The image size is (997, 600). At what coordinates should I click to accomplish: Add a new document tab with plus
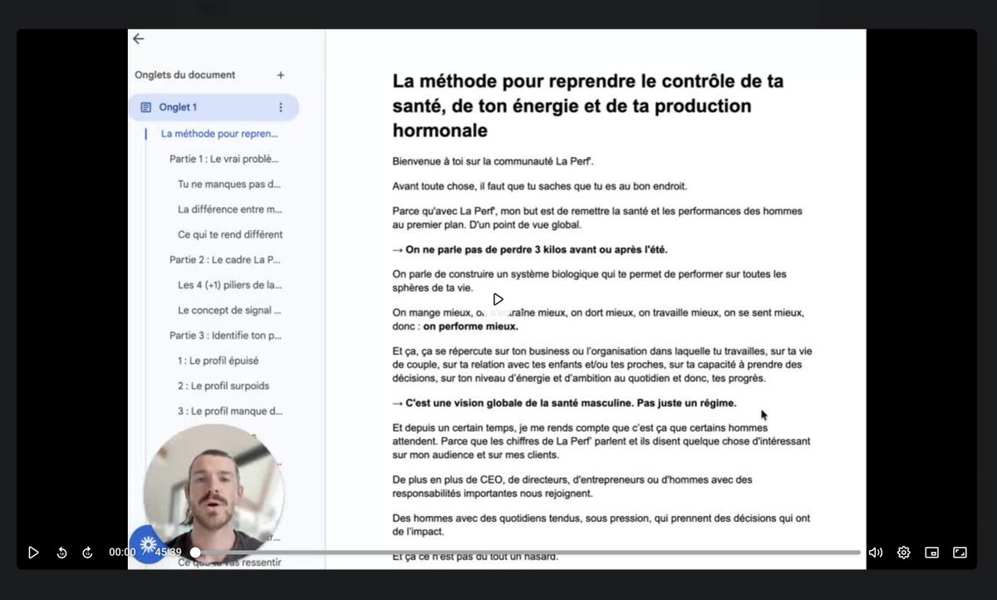click(x=281, y=75)
